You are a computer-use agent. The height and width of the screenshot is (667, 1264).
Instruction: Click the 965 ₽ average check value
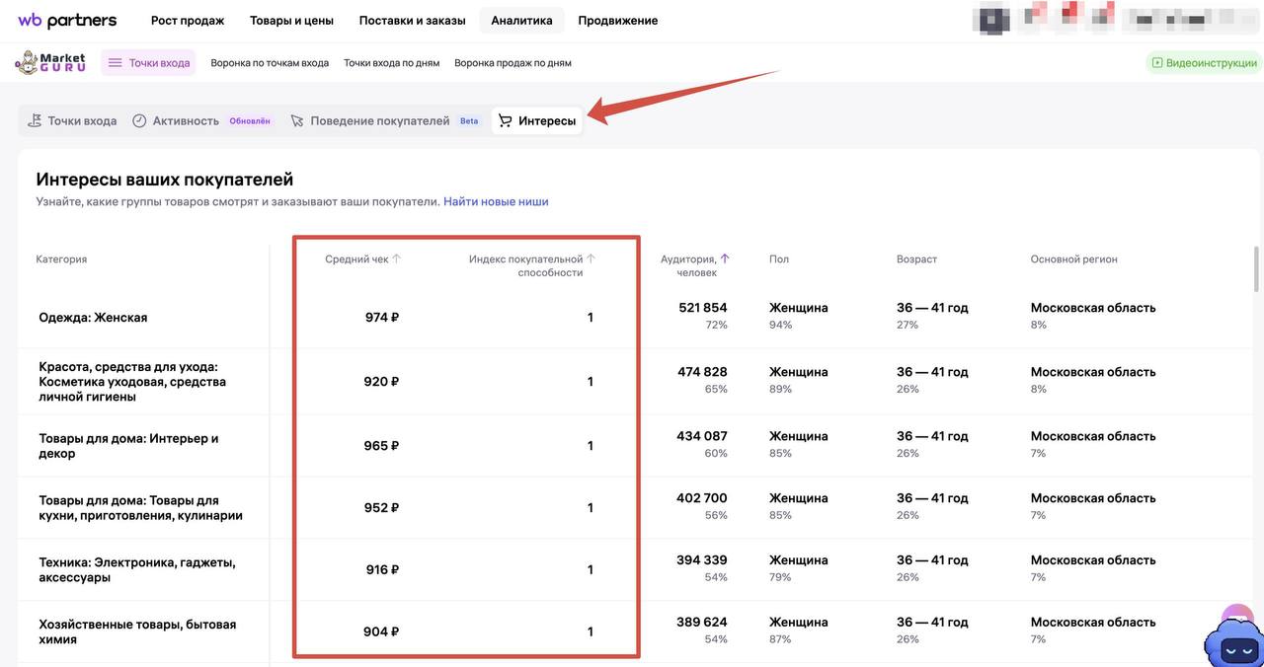tap(382, 446)
